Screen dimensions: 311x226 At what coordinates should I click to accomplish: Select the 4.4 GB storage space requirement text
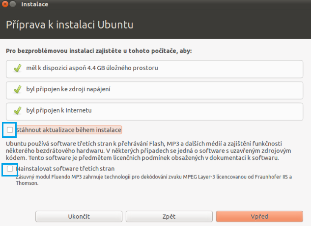point(92,68)
